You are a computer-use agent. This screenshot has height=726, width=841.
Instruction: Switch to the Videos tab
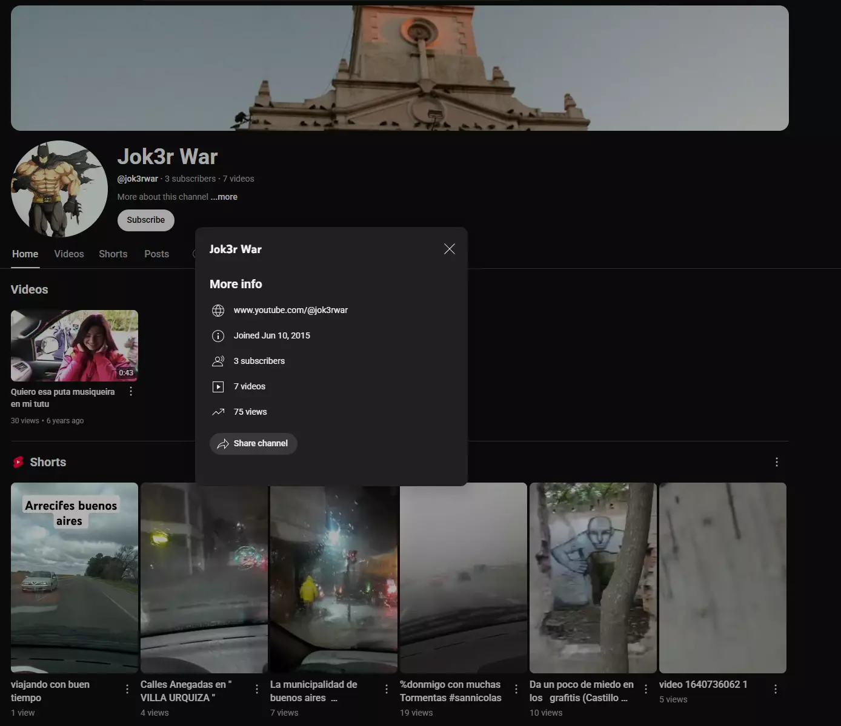[x=69, y=254]
